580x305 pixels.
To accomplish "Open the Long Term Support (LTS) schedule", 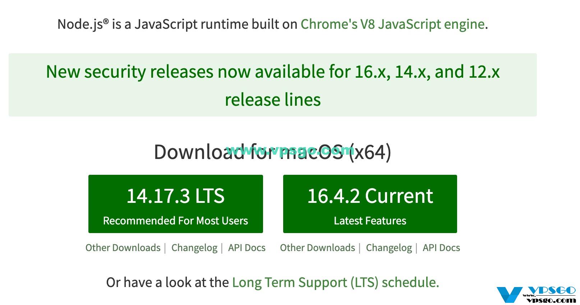I will [x=335, y=282].
